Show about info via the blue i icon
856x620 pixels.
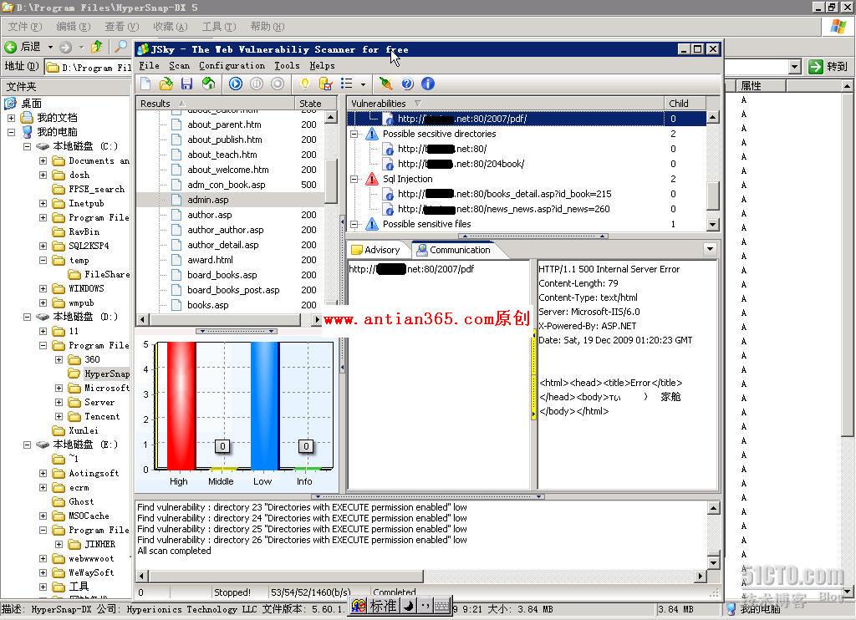pos(428,84)
